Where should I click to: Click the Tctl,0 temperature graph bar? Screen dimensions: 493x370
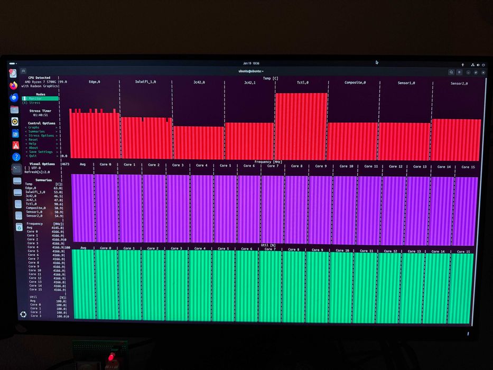301,126
